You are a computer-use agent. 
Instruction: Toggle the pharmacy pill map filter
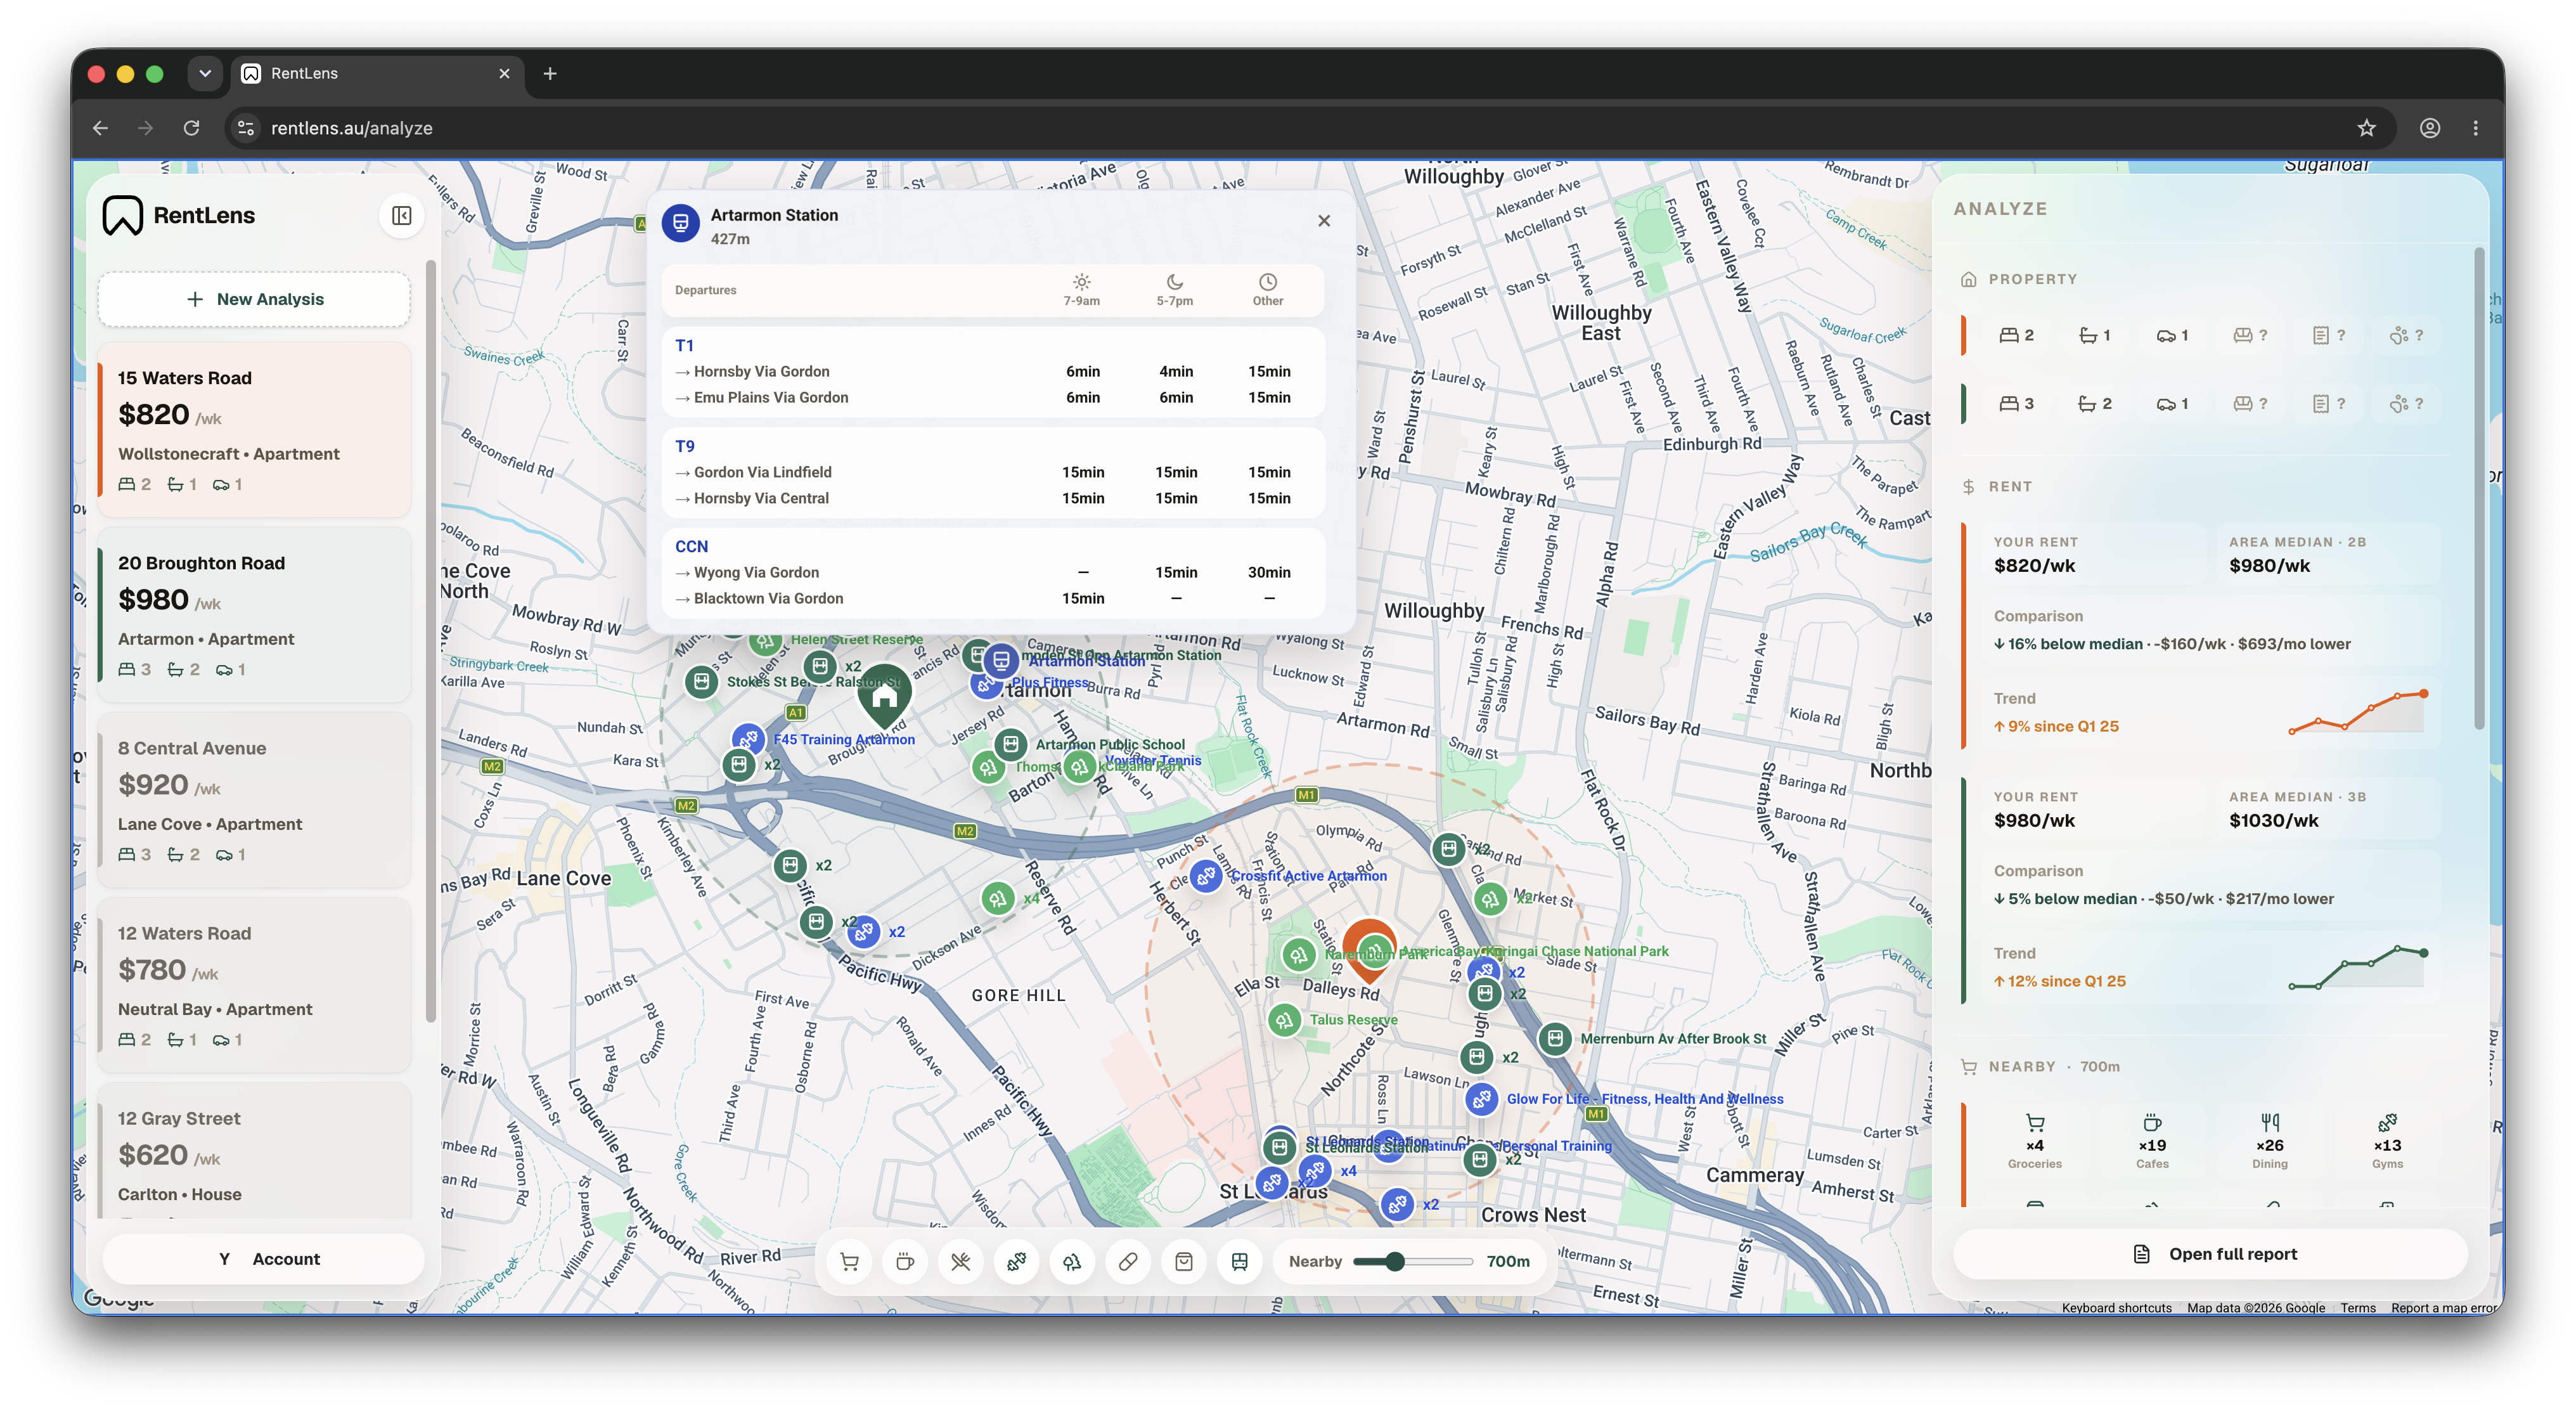pyautogui.click(x=1128, y=1262)
